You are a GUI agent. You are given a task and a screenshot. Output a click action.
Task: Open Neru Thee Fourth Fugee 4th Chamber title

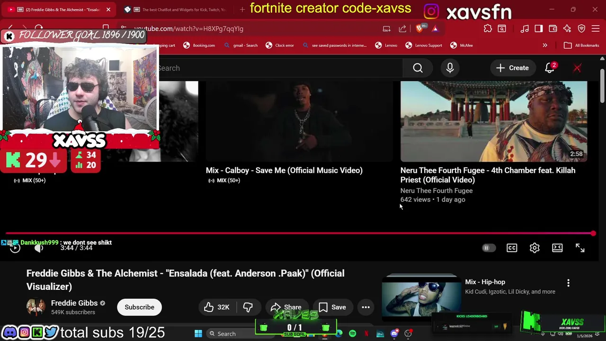[488, 175]
